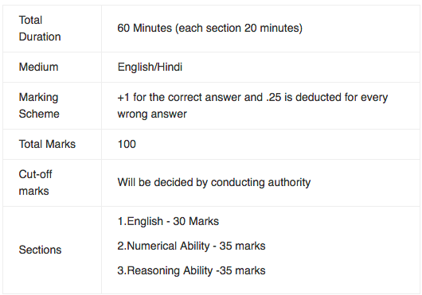Click the 'wrong answer' text line

[152, 115]
